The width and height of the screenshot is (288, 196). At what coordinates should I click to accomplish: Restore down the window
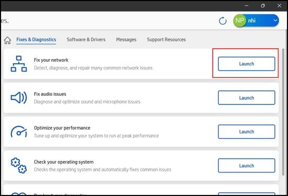click(263, 6)
